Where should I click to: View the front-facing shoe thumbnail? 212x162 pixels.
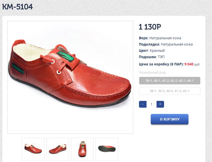(x=82, y=149)
